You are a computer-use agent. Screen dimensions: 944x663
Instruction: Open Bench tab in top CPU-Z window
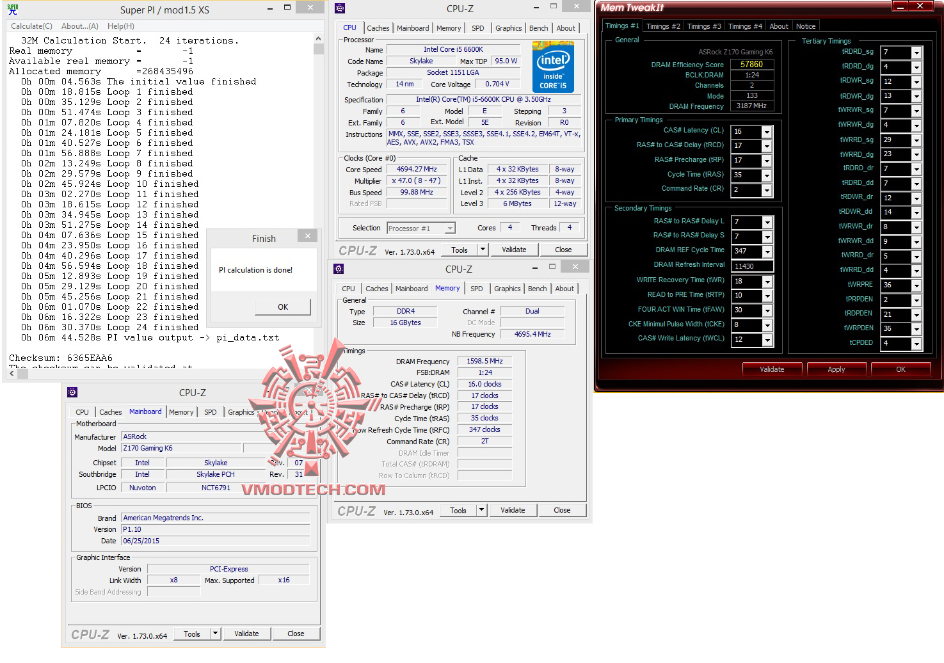[539, 28]
